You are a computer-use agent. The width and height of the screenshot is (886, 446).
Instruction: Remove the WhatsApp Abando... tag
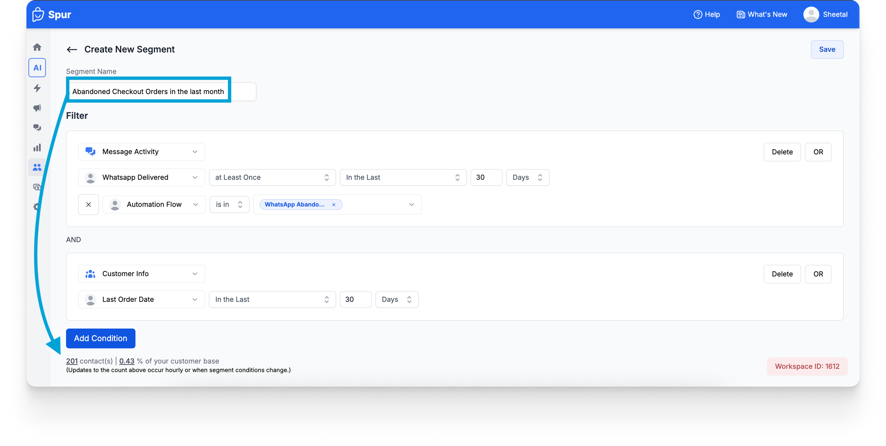click(x=334, y=205)
